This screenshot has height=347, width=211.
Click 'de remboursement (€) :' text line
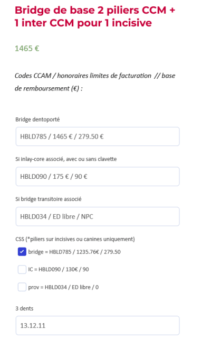[x=49, y=88]
